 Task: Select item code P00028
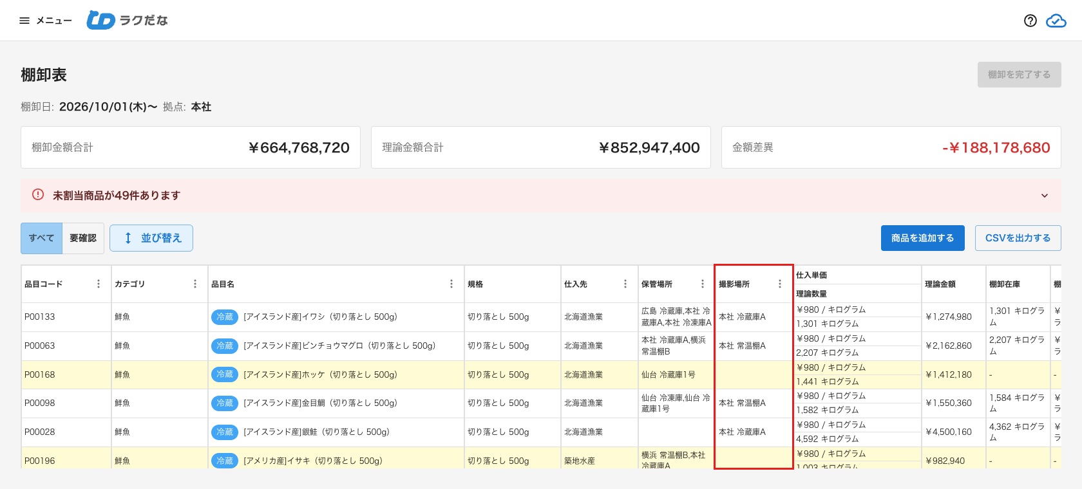(40, 432)
